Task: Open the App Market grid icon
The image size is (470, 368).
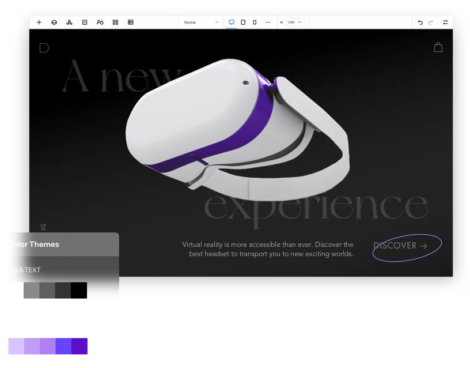Action: click(x=115, y=22)
